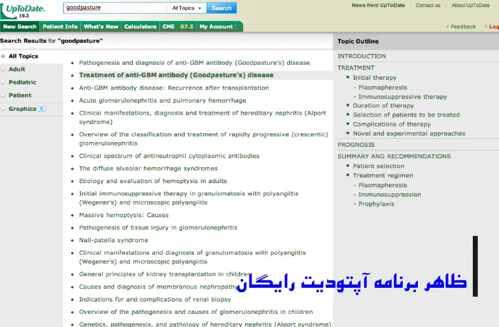
Task: Open kidney transplantation in children result
Action: pos(165,274)
